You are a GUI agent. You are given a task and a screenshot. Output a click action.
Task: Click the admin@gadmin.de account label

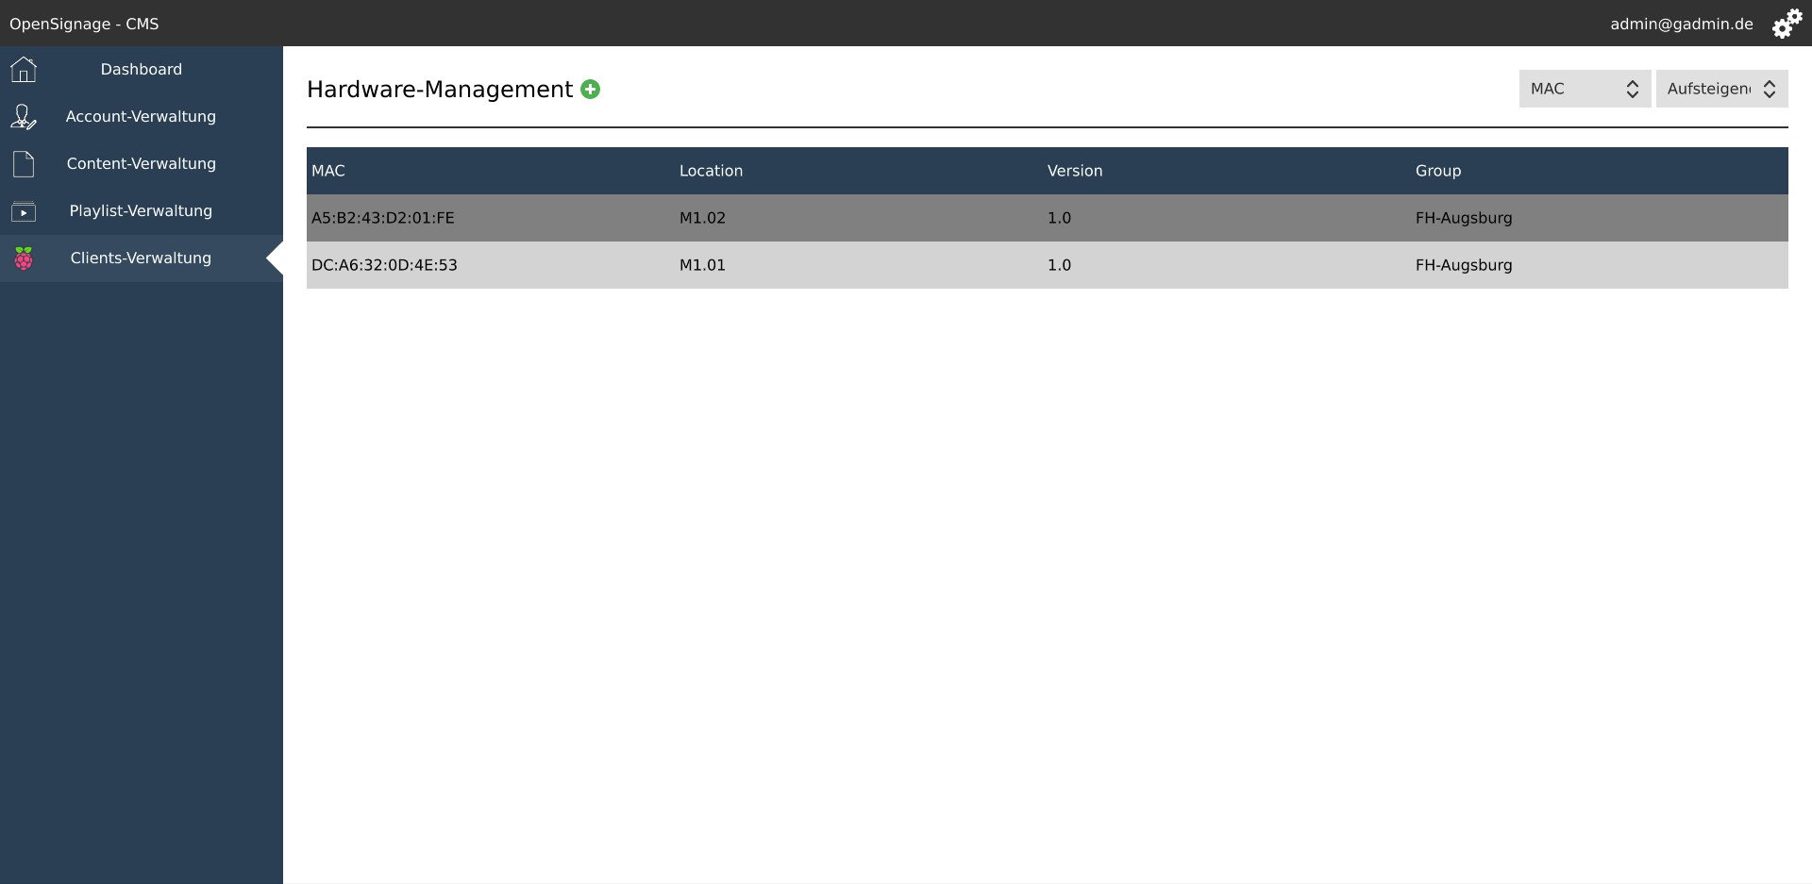pyautogui.click(x=1681, y=25)
